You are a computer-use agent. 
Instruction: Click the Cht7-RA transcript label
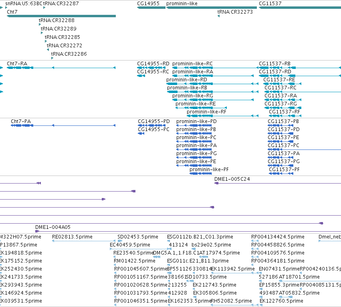point(17,64)
